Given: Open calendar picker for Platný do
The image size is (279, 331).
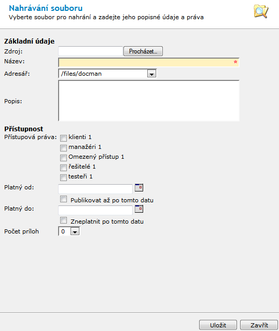Looking at the screenshot, I should point(139,209).
